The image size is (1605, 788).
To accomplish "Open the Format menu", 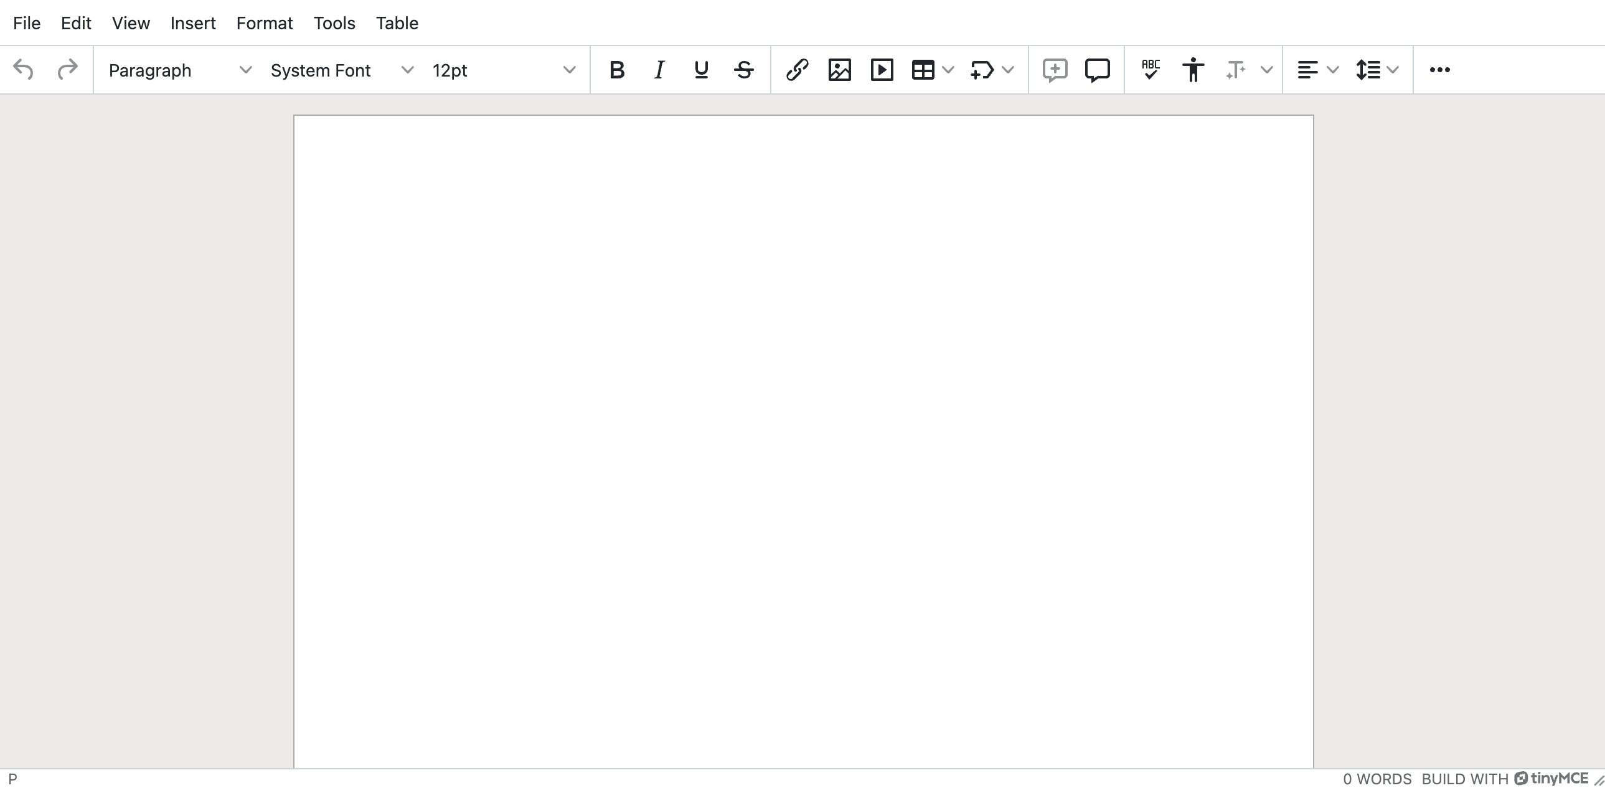I will 264,23.
